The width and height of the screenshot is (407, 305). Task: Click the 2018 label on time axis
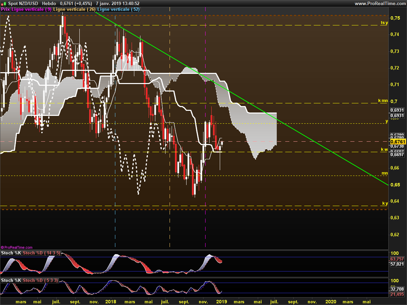(111, 301)
